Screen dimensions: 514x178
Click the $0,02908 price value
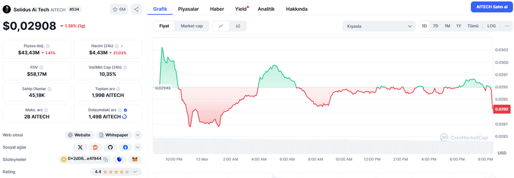[30, 26]
